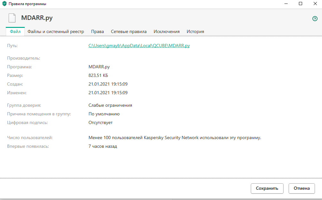
Task: Go to the Сетевые правила tab
Action: [x=129, y=31]
